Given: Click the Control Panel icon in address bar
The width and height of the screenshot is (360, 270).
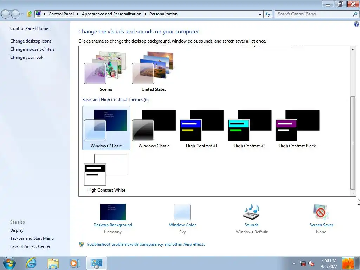Looking at the screenshot, I should pos(38,14).
